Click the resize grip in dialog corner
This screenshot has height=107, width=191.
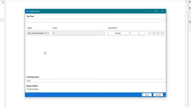pyautogui.click(x=165, y=96)
